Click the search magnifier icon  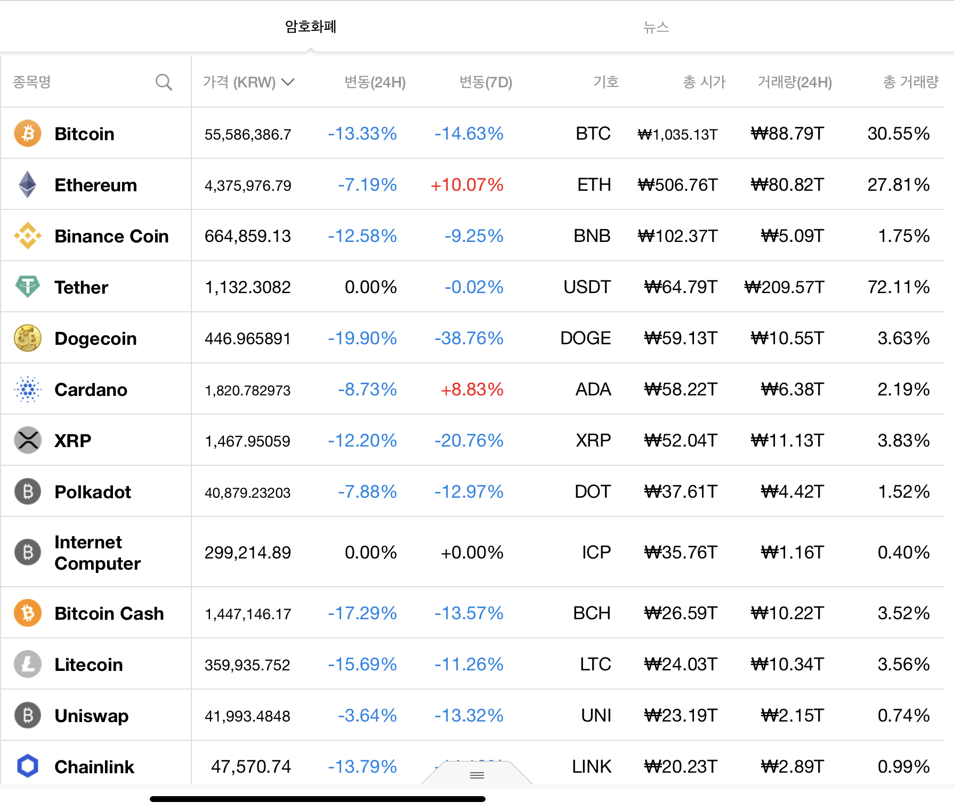(x=164, y=82)
